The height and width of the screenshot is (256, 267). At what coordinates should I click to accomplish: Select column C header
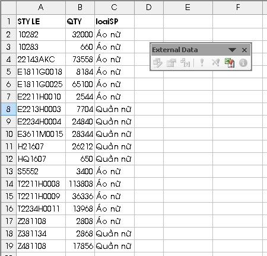point(115,7)
